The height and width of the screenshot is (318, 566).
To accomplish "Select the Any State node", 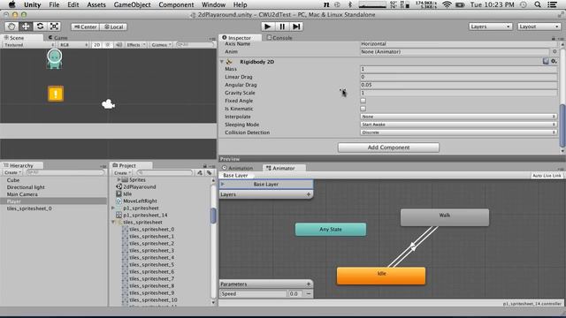I will tap(331, 230).
